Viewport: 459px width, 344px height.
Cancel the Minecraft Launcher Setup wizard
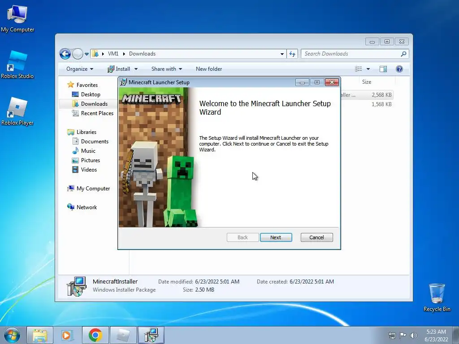(316, 237)
